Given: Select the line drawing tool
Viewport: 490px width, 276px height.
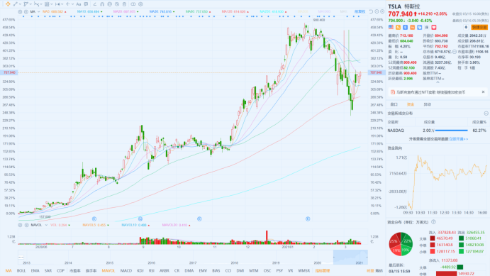Looking at the screenshot, I should 15,4.
